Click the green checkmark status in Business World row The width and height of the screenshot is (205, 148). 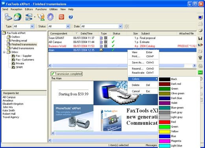[113, 46]
